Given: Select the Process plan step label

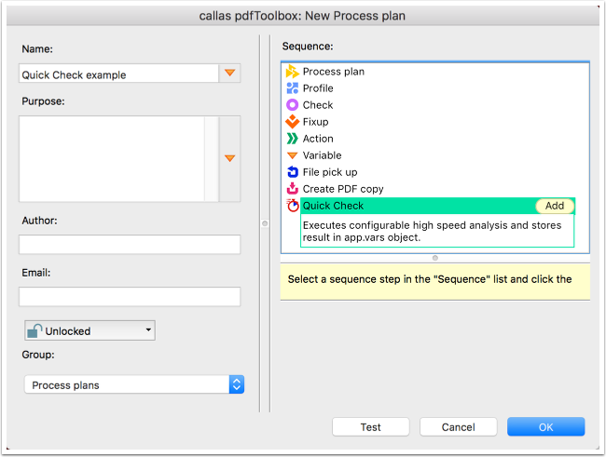Looking at the screenshot, I should pyautogui.click(x=333, y=72).
